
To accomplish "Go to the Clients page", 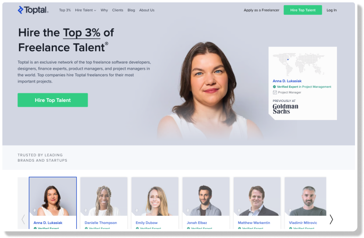I will pos(117,10).
